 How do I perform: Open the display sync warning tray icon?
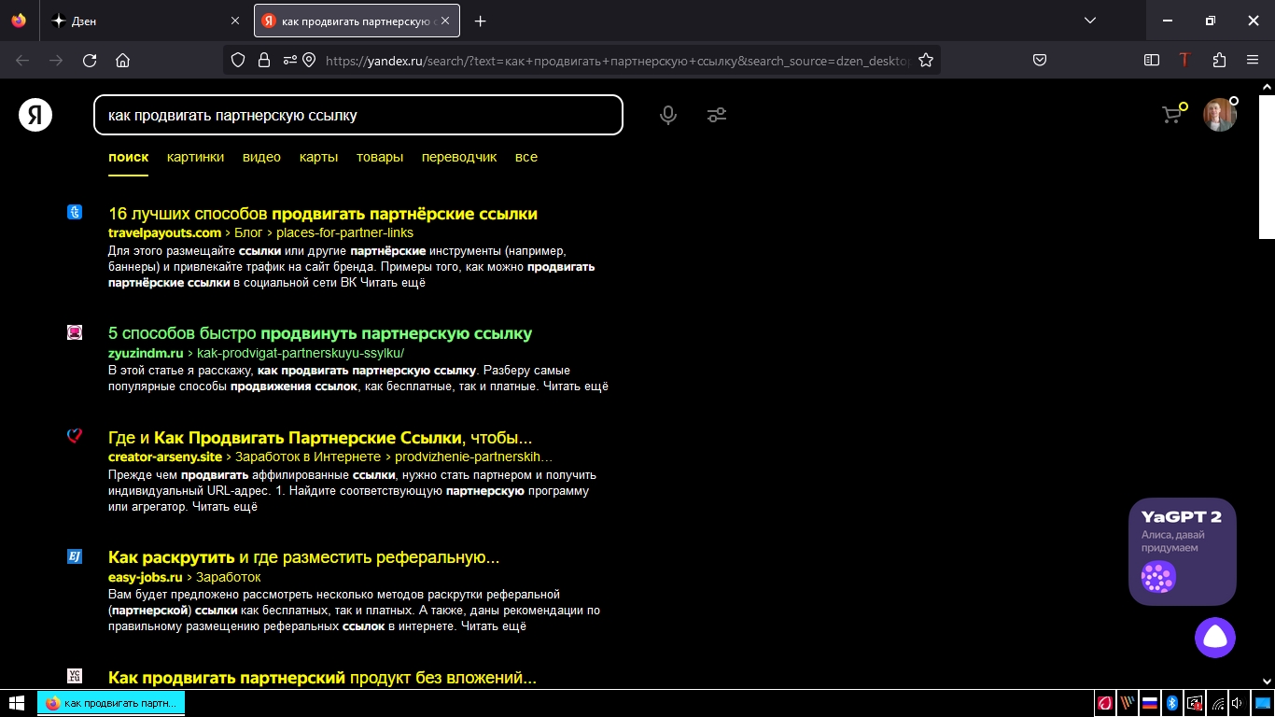pyautogui.click(x=1195, y=703)
